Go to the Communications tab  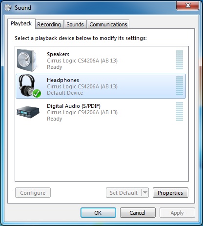108,24
